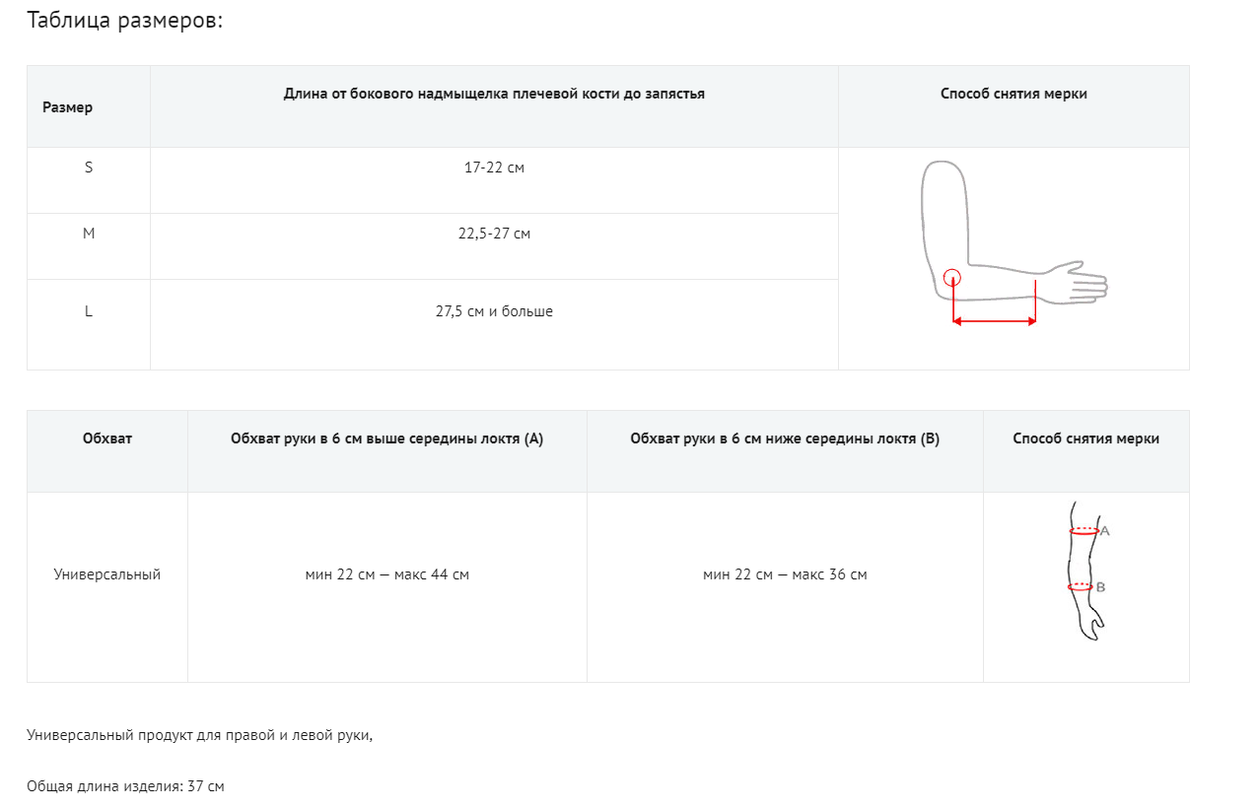The image size is (1258, 809).
Task: Click the "мин 22 см — макс 36 см" value
Action: [x=785, y=574]
